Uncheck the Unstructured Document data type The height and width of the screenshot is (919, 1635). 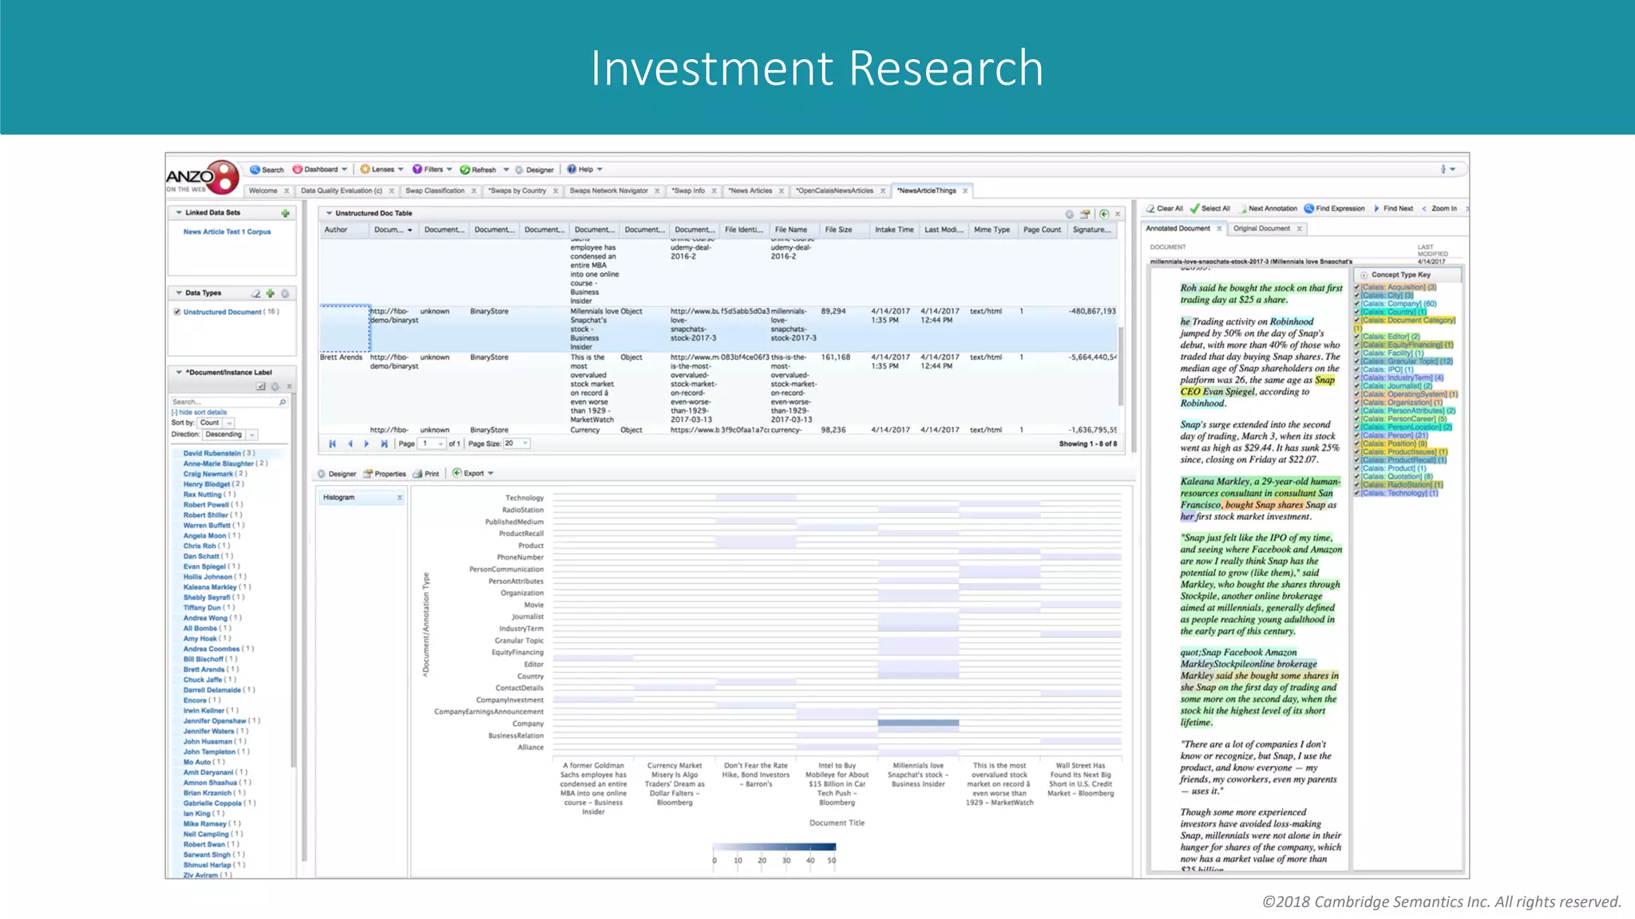(177, 312)
